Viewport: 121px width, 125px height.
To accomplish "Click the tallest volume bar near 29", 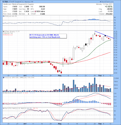I will tap(95, 85).
